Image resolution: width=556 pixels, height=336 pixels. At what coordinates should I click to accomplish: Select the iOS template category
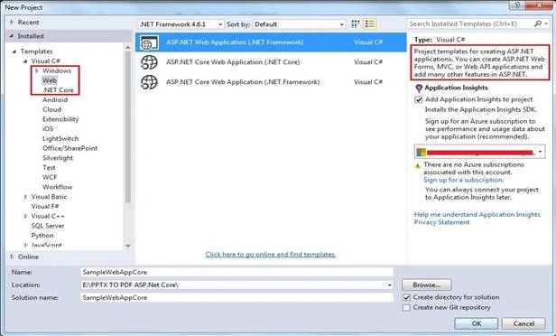click(48, 129)
